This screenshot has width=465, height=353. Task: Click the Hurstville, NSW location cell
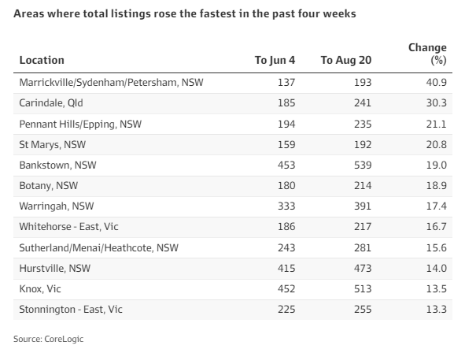[x=55, y=269]
